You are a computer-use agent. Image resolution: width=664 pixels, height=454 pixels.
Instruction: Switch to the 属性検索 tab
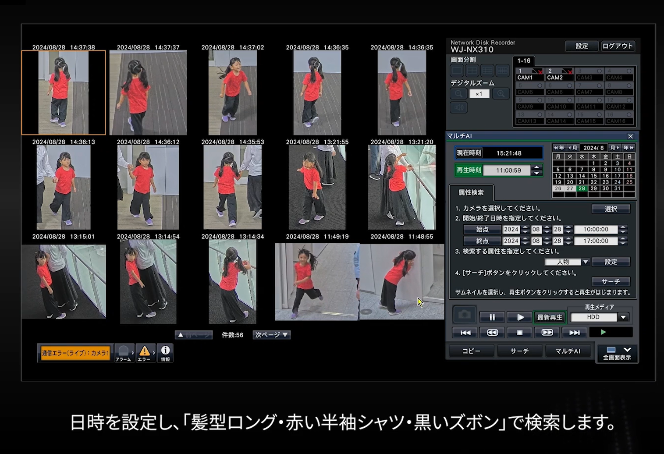click(471, 192)
